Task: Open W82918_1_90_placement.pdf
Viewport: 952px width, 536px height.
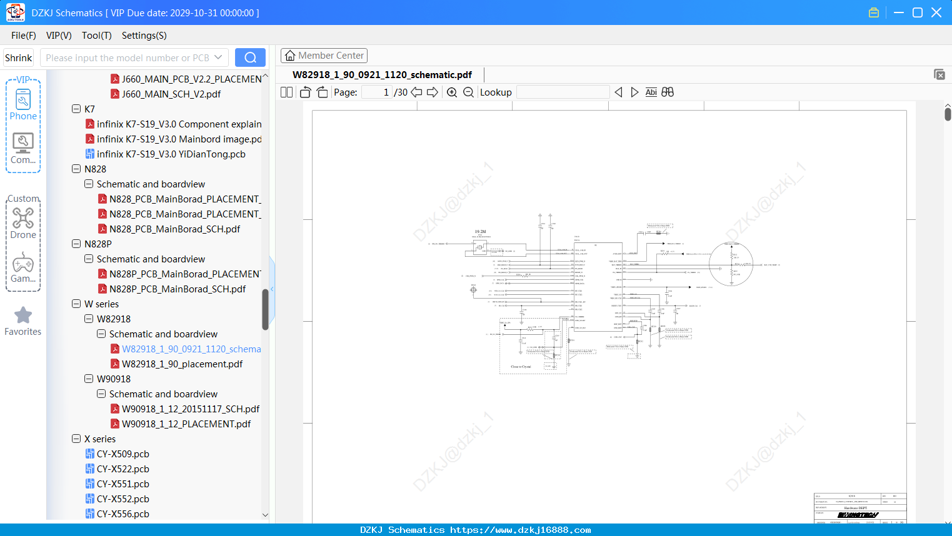Action: pos(182,364)
